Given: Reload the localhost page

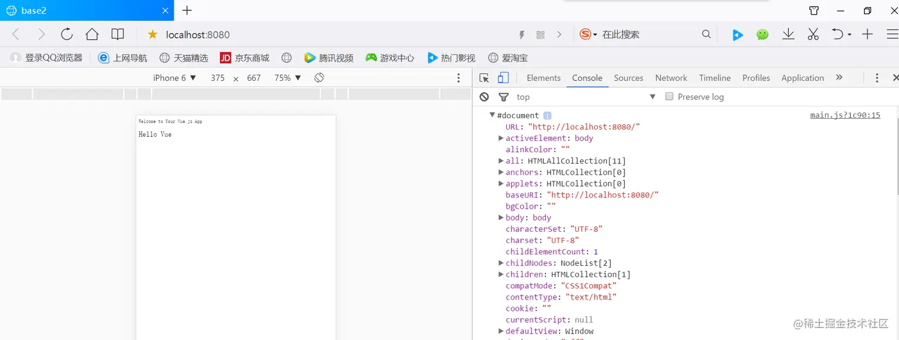Looking at the screenshot, I should [67, 34].
